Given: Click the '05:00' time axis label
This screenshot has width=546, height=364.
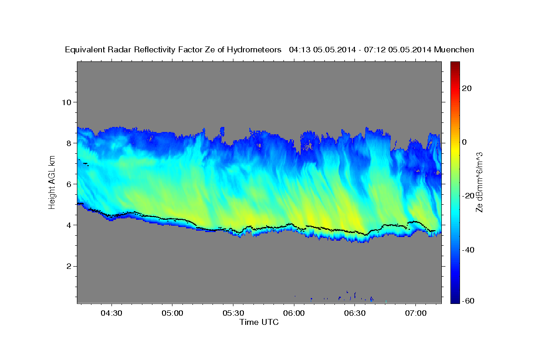Looking at the screenshot, I should click(172, 313).
